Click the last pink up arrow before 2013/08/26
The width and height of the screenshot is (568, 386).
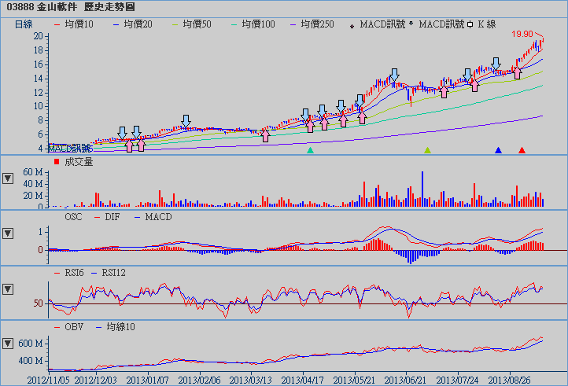[517, 72]
